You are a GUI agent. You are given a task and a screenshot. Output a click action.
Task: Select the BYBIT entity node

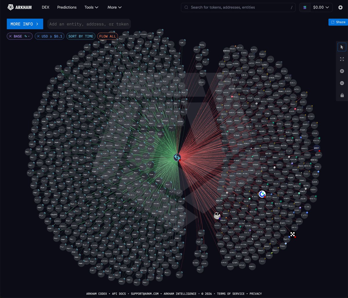317,148
